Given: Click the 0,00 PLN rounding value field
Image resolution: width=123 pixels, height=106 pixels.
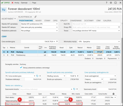Looking at the screenshot, I should [x=110, y=79].
